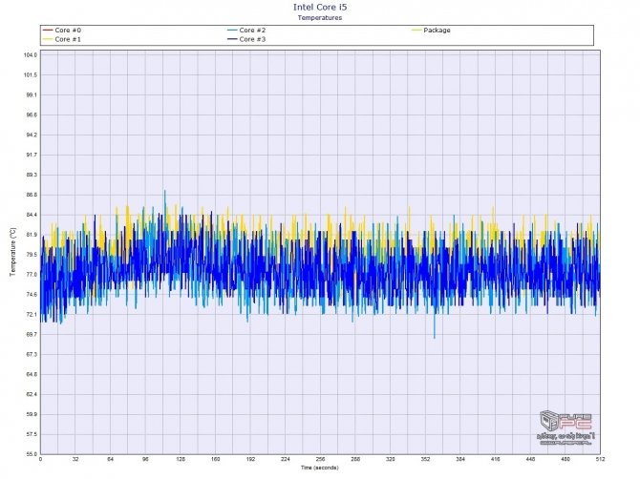This screenshot has height=479, width=640.
Task: Click the 384 tick on time axis
Action: click(x=460, y=459)
